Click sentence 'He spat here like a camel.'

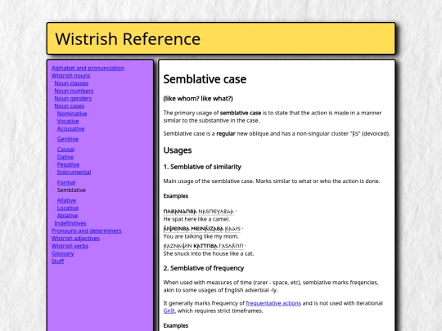pos(196,219)
